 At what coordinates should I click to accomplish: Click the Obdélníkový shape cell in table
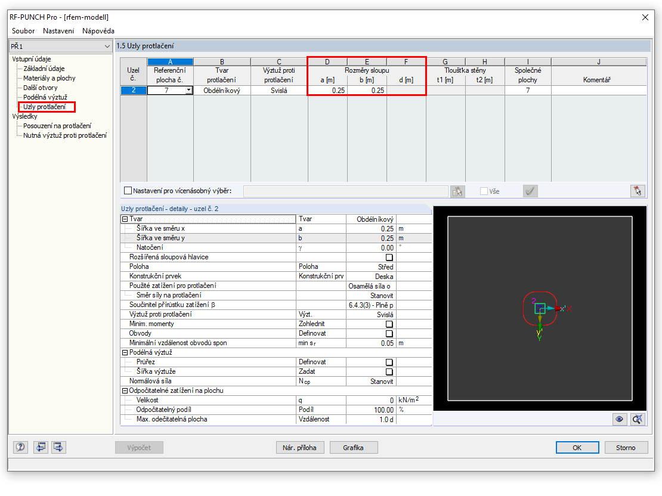click(222, 91)
